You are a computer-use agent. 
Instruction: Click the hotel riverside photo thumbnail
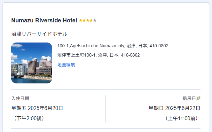[x=32, y=63]
